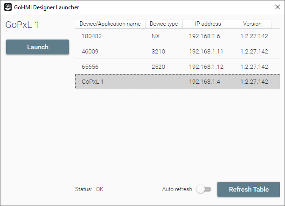Select the GoPxL 1 application row
285x206 pixels.
click(x=92, y=82)
